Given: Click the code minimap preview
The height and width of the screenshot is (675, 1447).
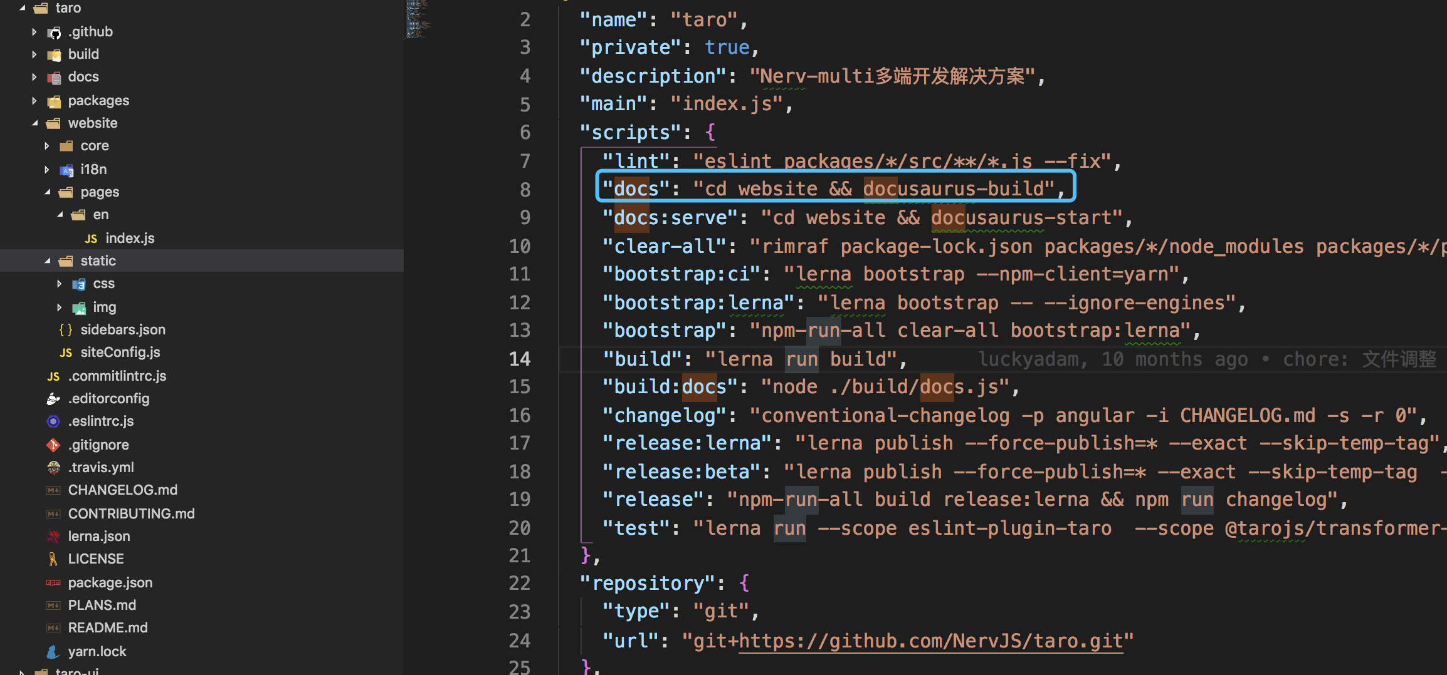Looking at the screenshot, I should click(418, 19).
